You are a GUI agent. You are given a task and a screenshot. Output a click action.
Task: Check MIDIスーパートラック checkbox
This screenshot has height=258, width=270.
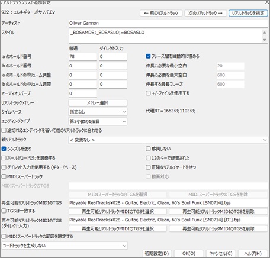click(4, 176)
